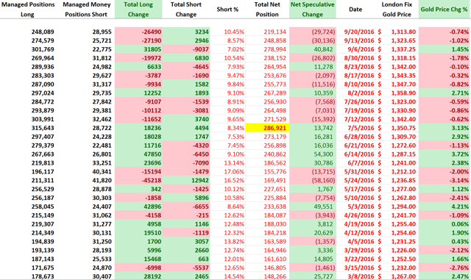Click the 315,643 managed long positions cell
The width and height of the screenshot is (471, 280).
pyautogui.click(x=43, y=128)
